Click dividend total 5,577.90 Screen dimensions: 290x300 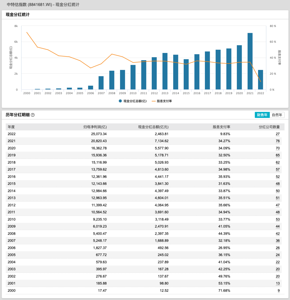tap(162, 148)
